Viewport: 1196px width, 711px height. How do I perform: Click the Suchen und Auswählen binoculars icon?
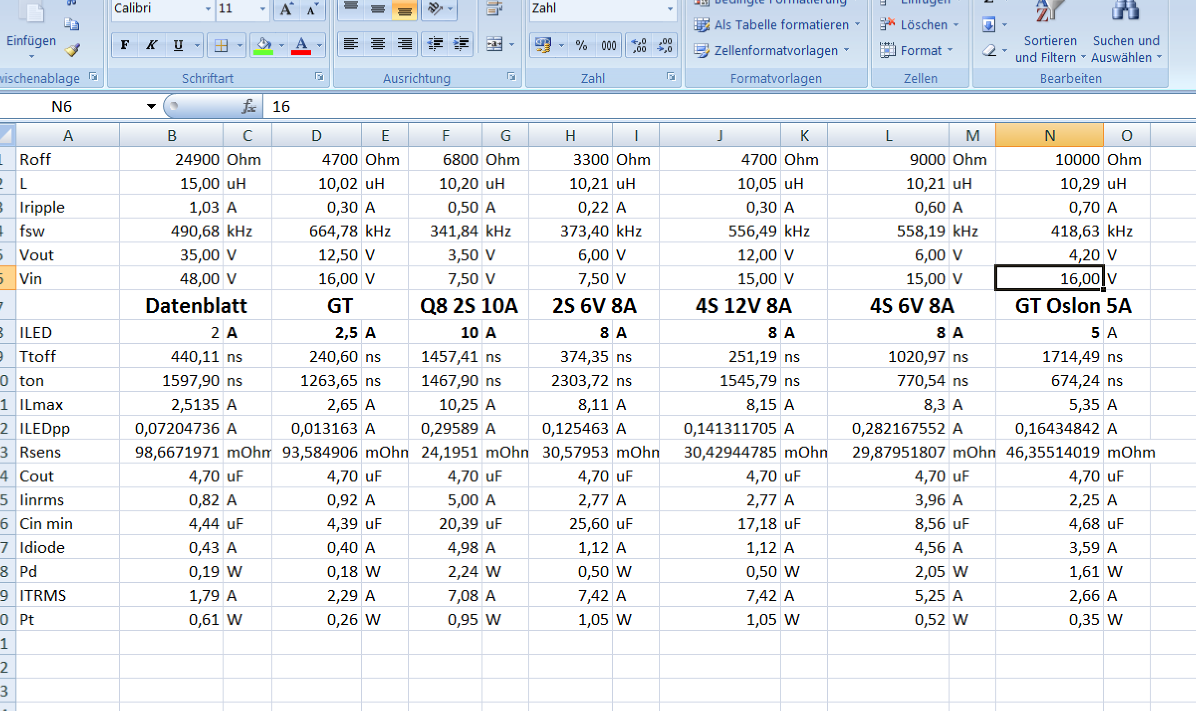[x=1125, y=11]
